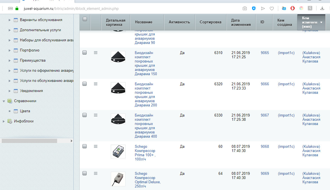
Task: Select checkbox for Schego Optimal Deluxe row
Action: click(x=85, y=173)
